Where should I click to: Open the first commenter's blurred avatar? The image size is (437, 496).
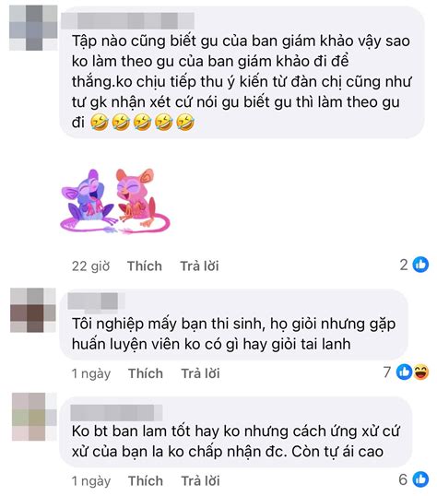tap(33, 28)
